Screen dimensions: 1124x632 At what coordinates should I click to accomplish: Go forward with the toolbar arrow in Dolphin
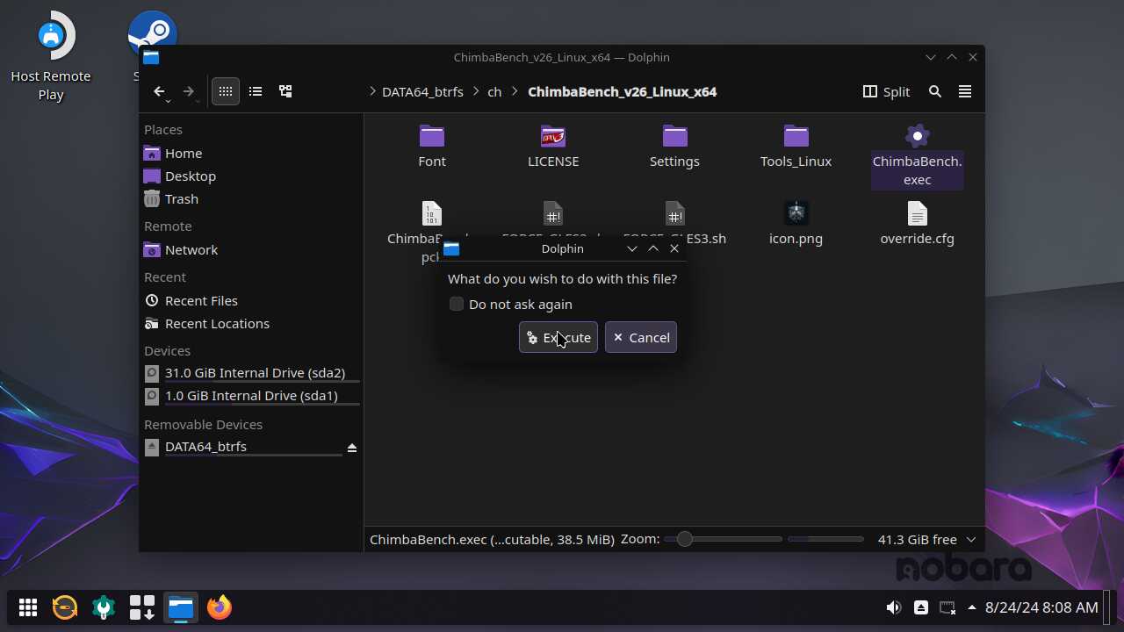(x=188, y=91)
